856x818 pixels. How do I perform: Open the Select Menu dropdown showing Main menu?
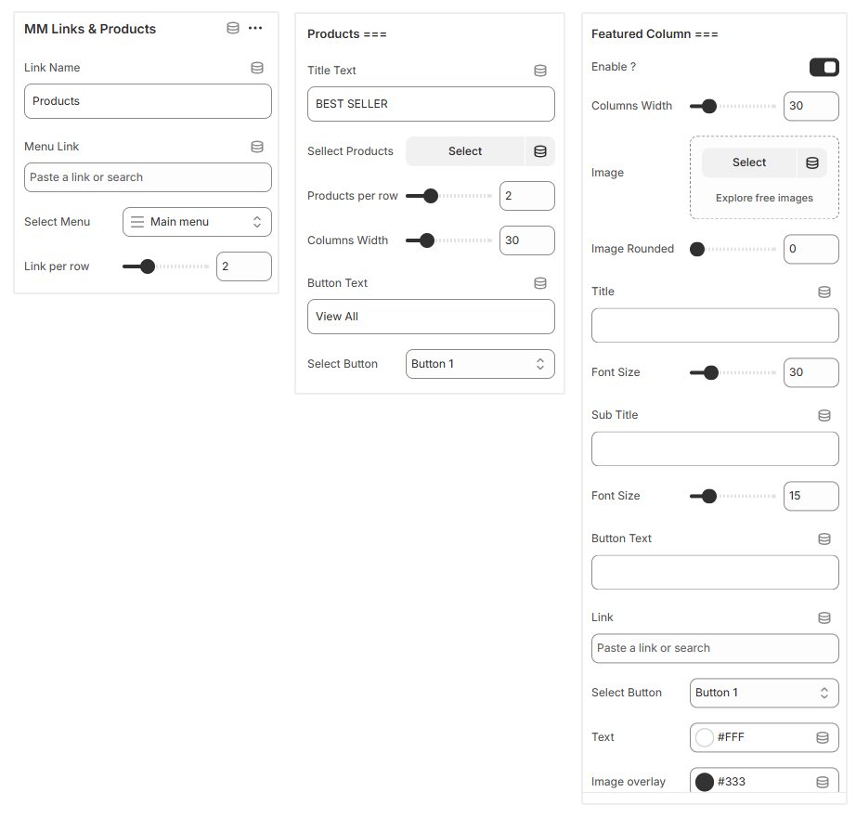pos(197,222)
